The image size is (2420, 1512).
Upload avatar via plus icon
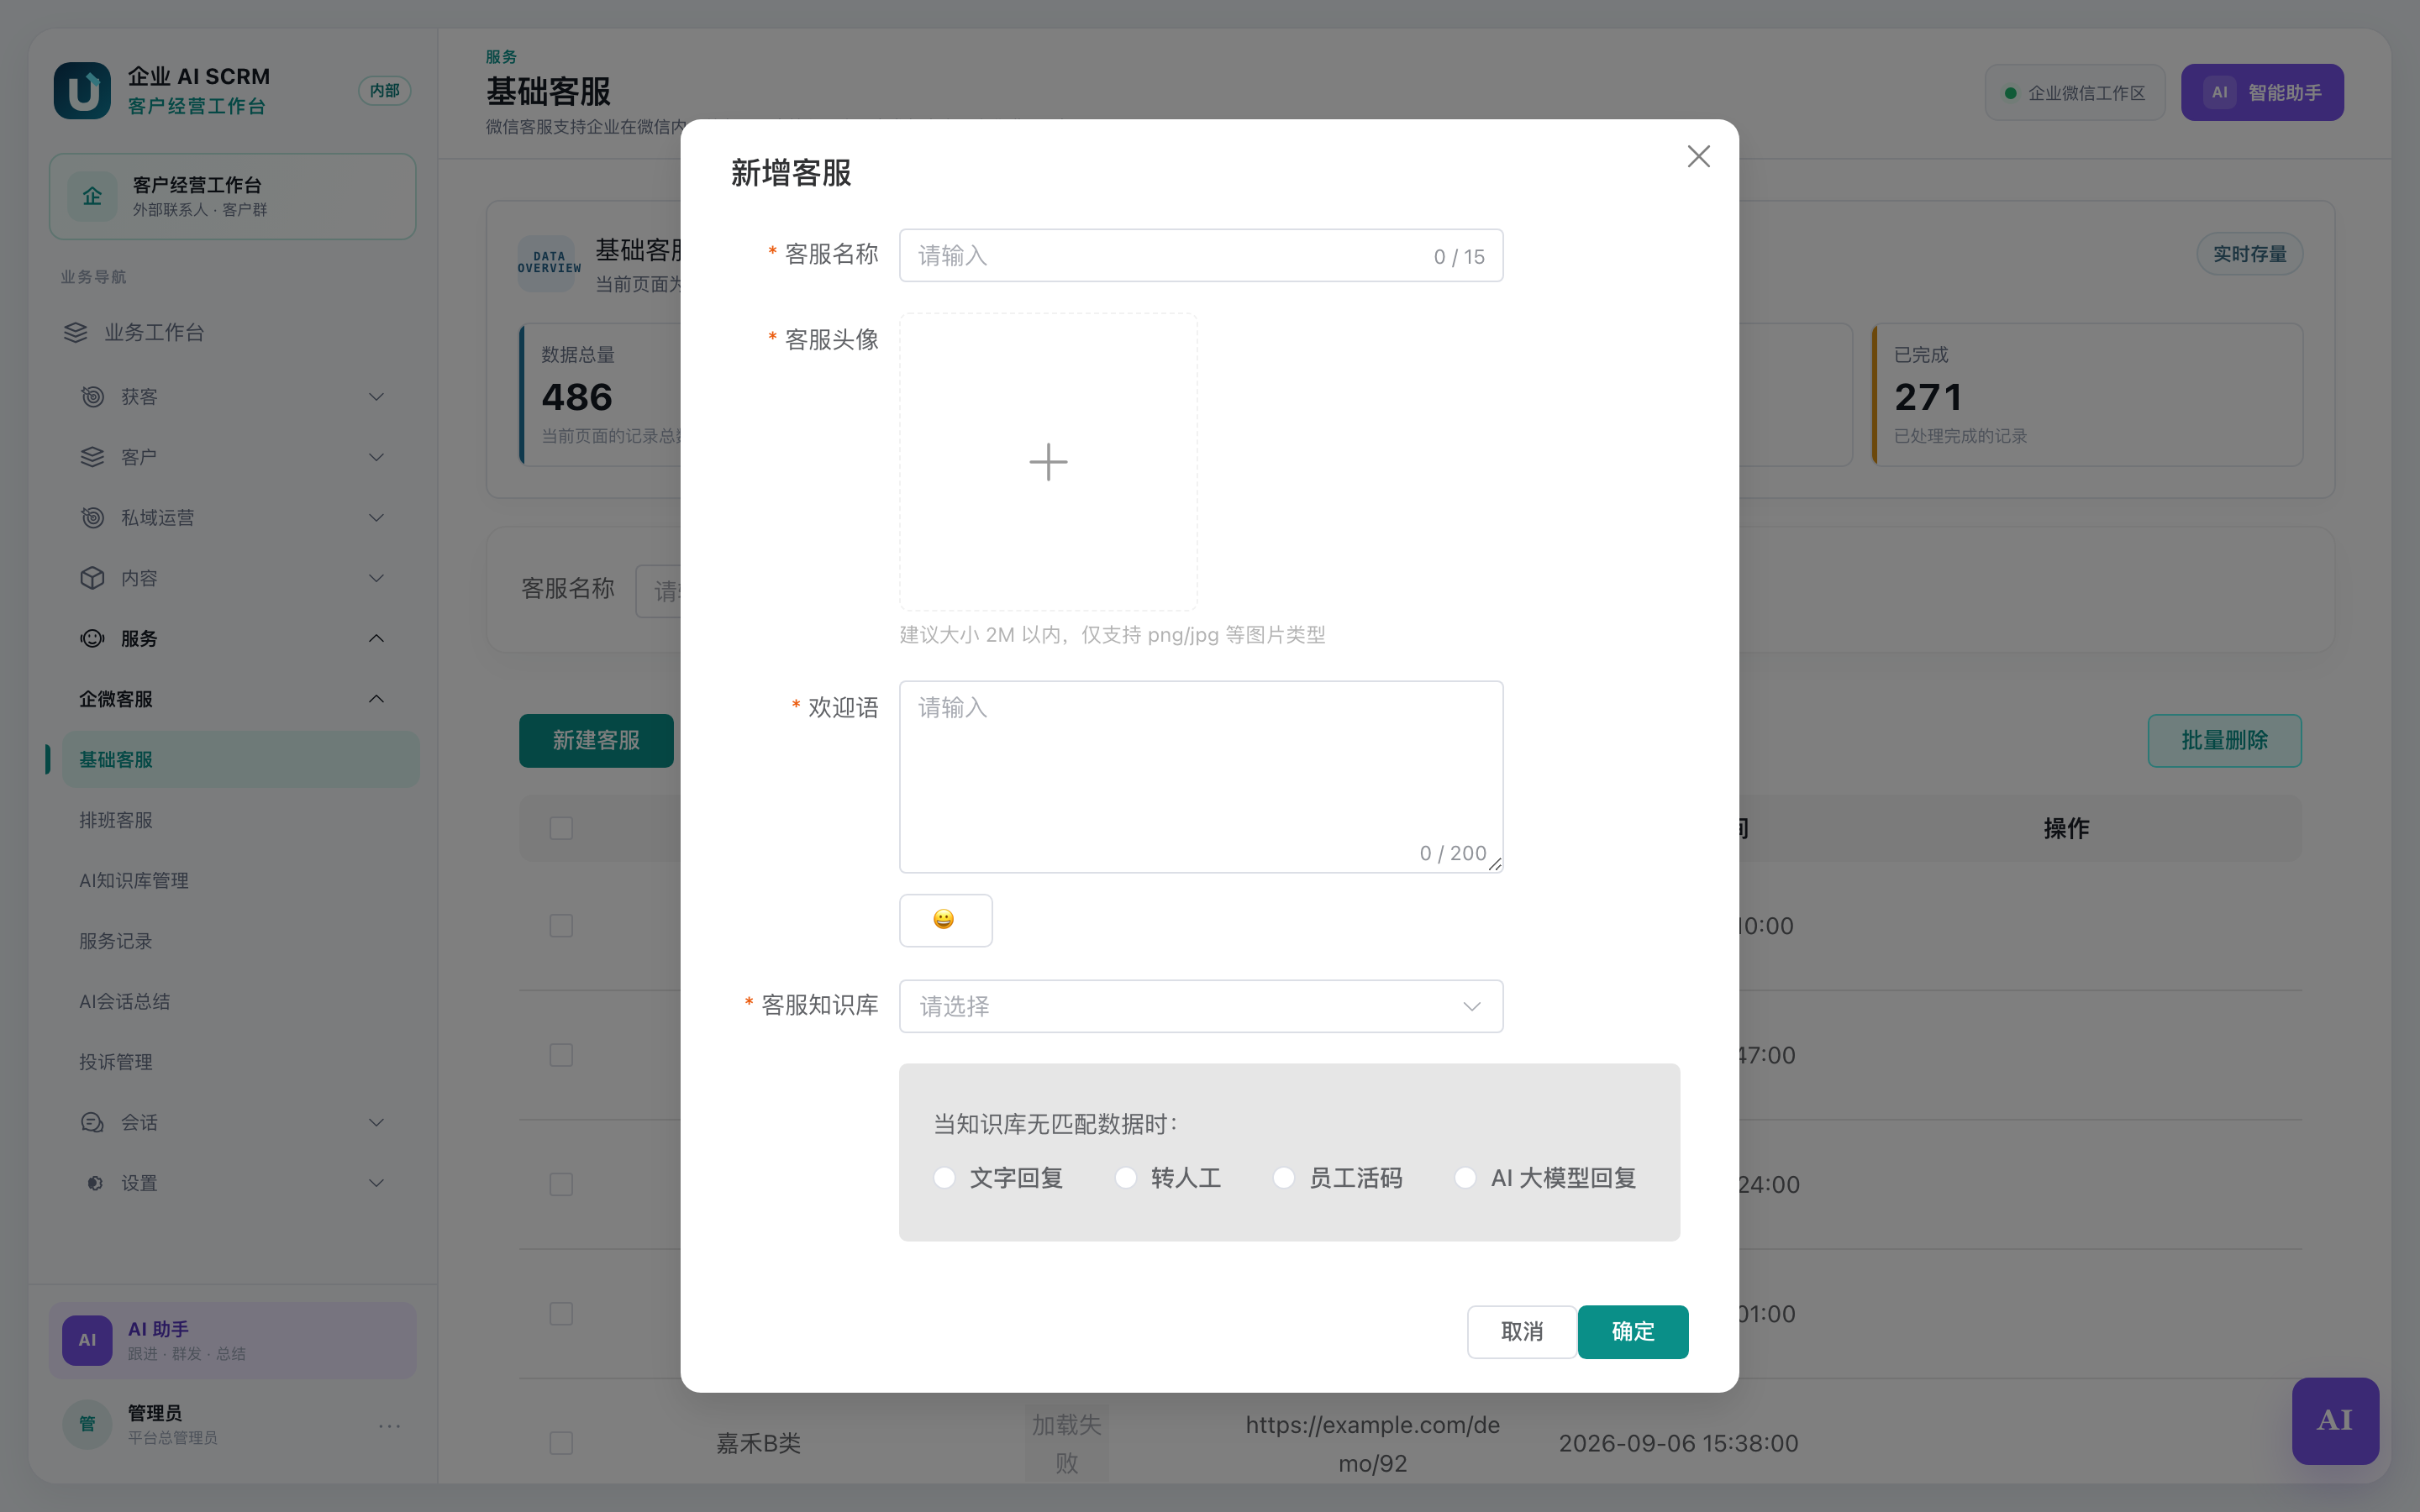1048,461
